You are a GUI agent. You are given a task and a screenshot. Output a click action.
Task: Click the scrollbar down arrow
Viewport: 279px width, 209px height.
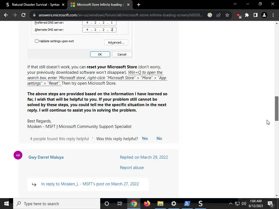[277, 196]
